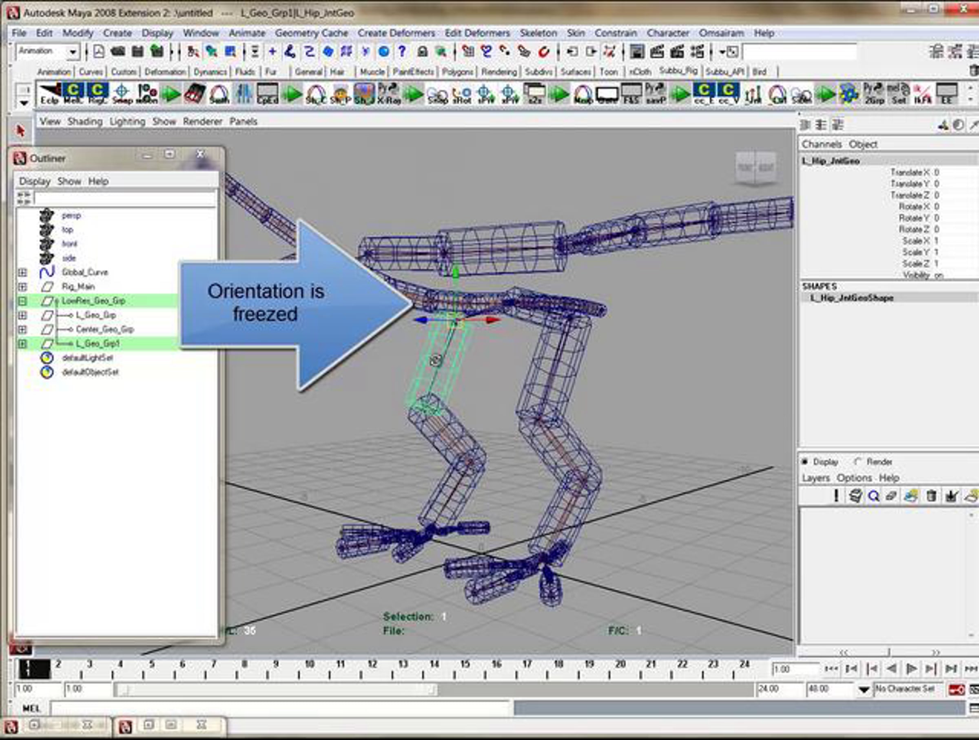Click the MEL command input field
The height and width of the screenshot is (740, 979).
point(281,708)
